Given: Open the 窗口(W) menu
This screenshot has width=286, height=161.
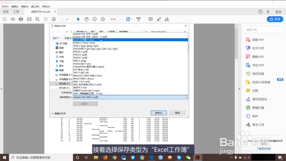Looking at the screenshot, I should coord(35,6).
